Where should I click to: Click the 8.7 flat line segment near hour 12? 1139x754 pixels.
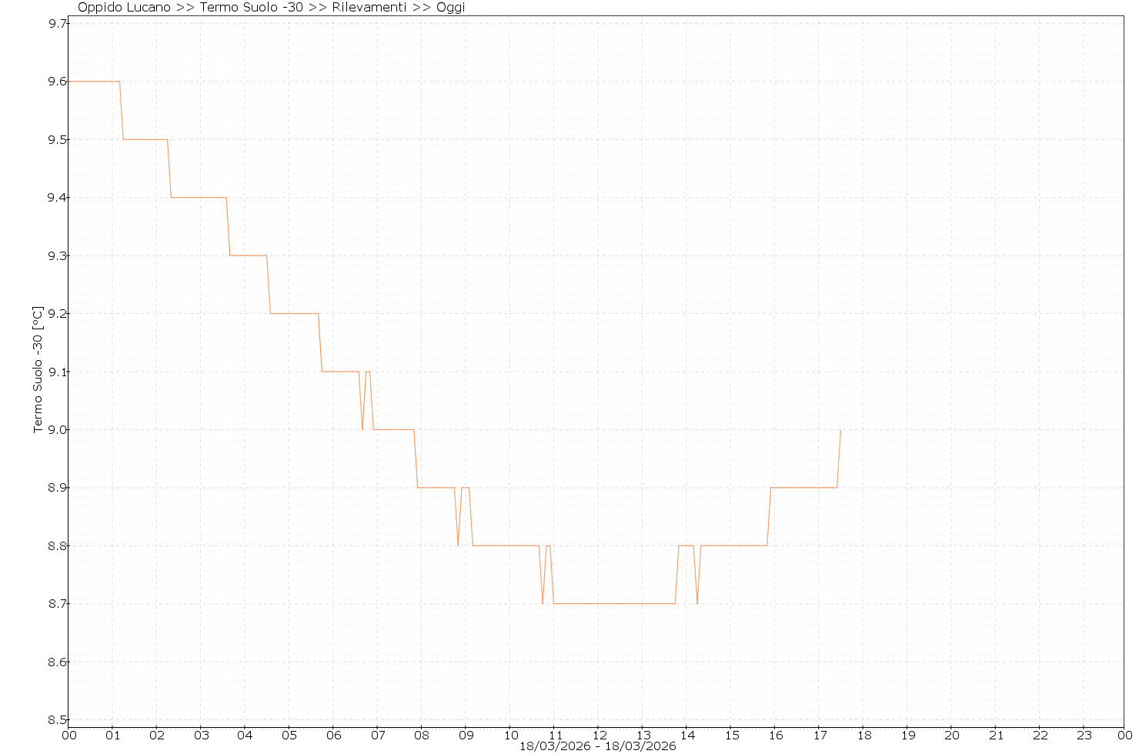click(x=599, y=603)
